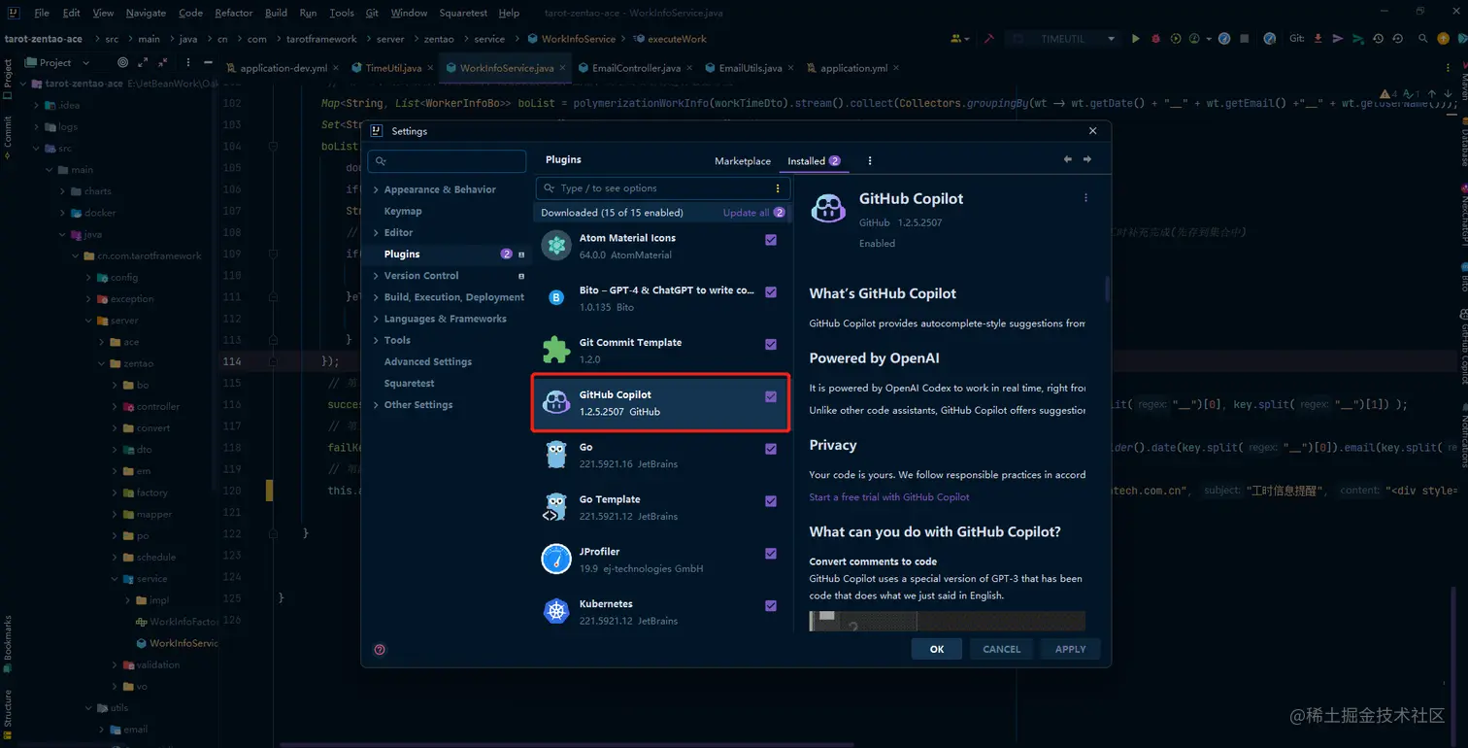Switch to Marketplace tab
1468x748 pixels.
[743, 161]
